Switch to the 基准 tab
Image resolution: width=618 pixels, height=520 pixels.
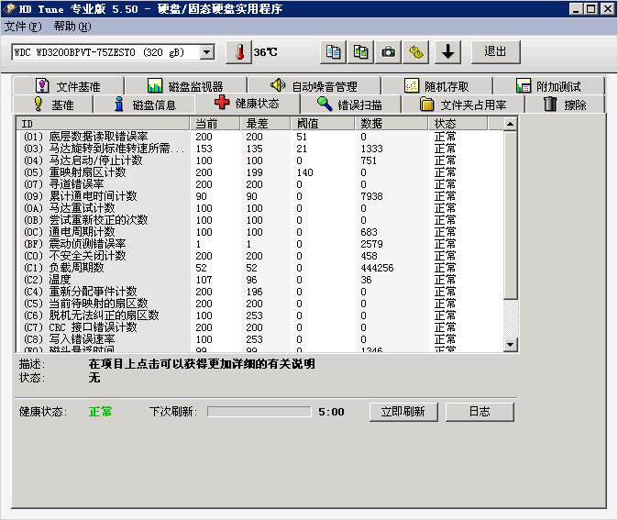point(53,105)
